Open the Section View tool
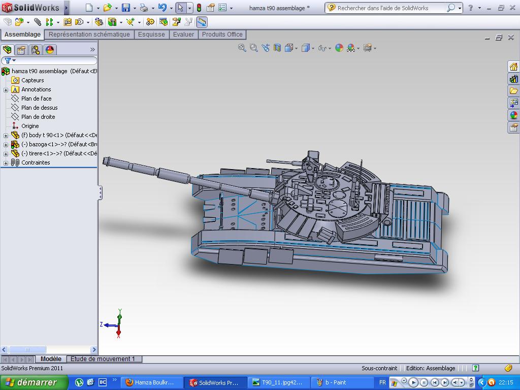This screenshot has width=520, height=390. 277,48
